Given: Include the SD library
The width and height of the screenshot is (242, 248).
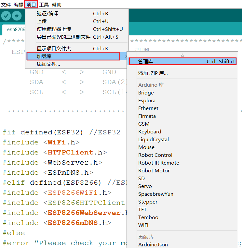Looking at the screenshot, I should click(x=182, y=178).
